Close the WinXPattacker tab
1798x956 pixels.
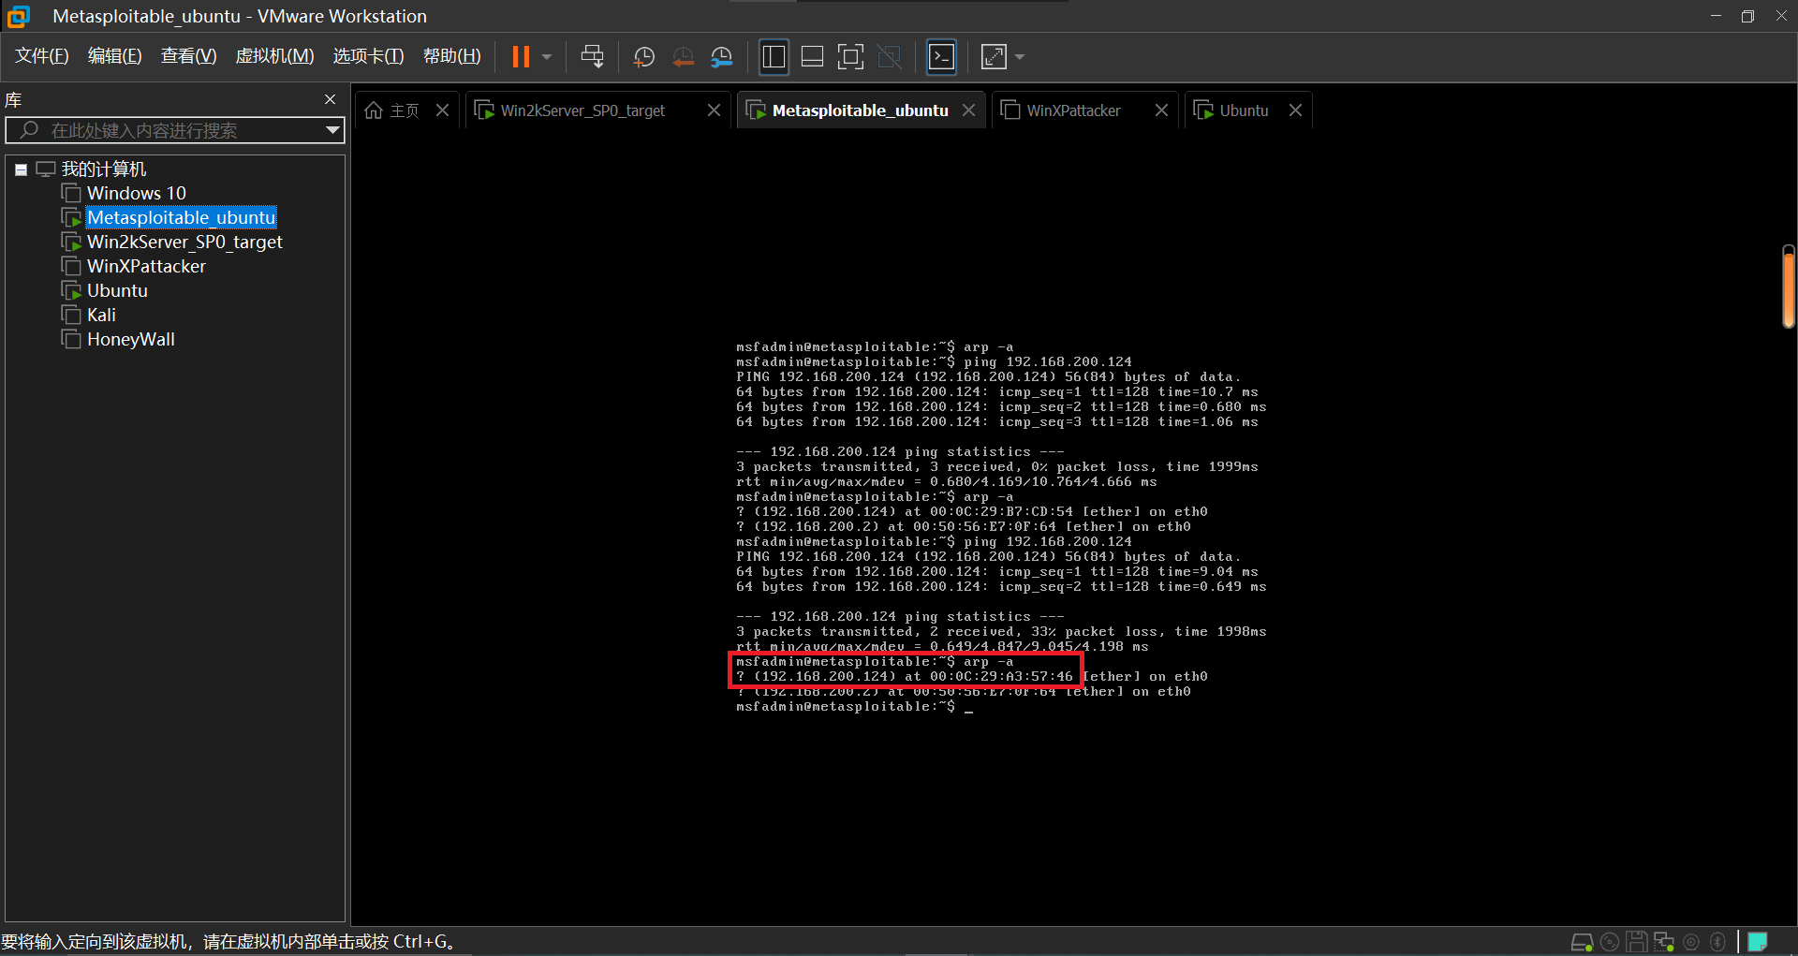[x=1161, y=110]
